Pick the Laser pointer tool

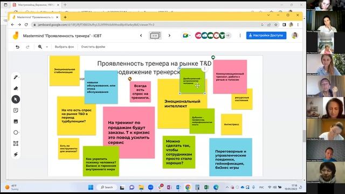16,155
